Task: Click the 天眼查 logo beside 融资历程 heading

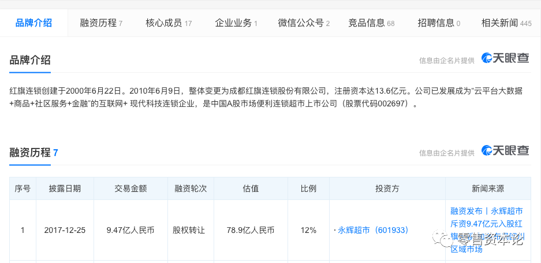Action: tap(505, 151)
